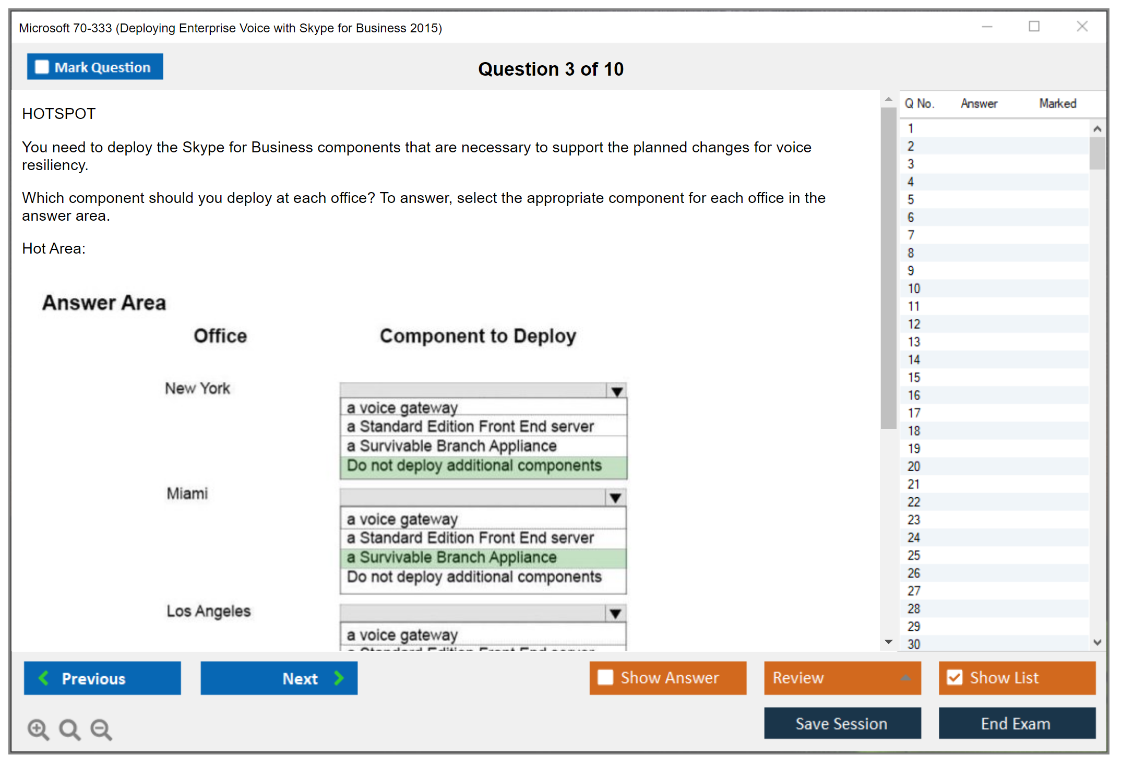Click the reset zoom magnifier icon
This screenshot has width=1122, height=767.
click(69, 729)
